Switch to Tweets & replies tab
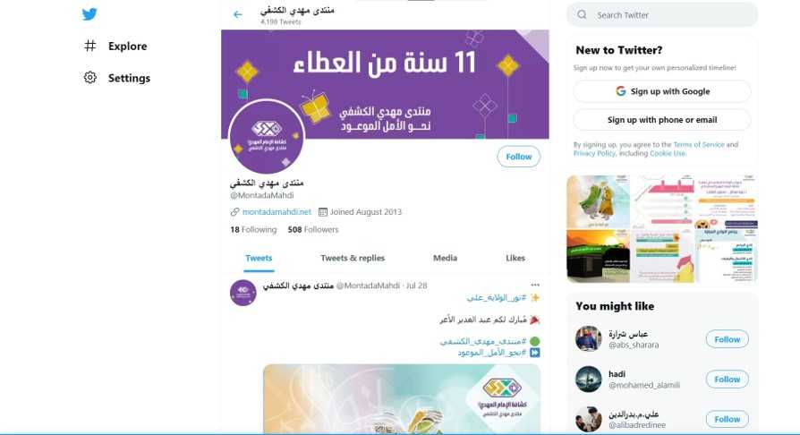 click(x=353, y=259)
